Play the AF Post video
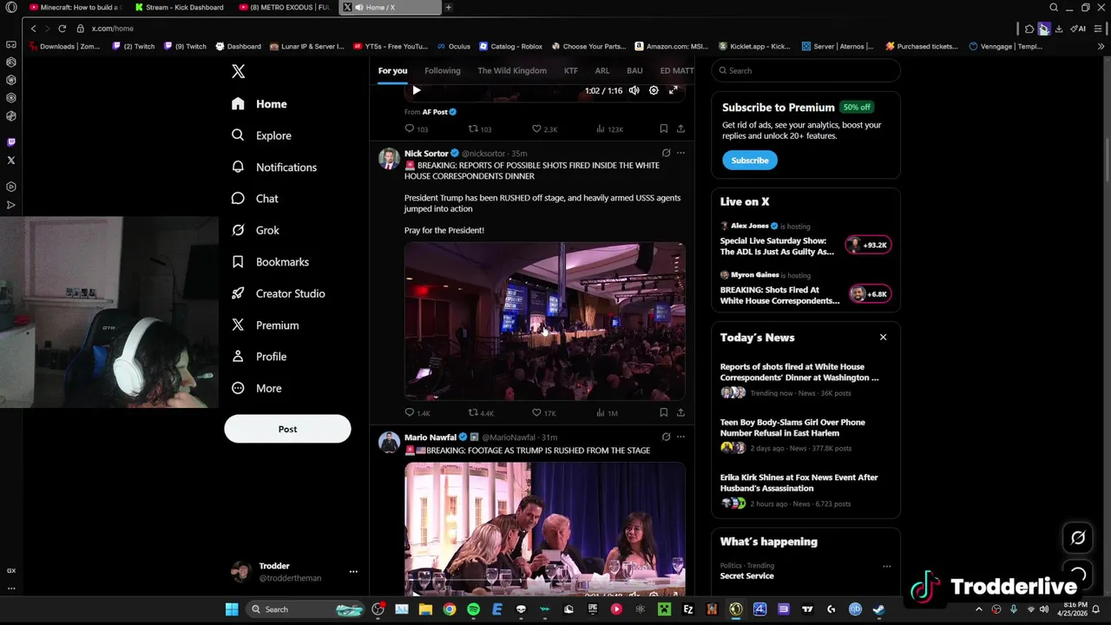The height and width of the screenshot is (625, 1111). click(x=416, y=90)
